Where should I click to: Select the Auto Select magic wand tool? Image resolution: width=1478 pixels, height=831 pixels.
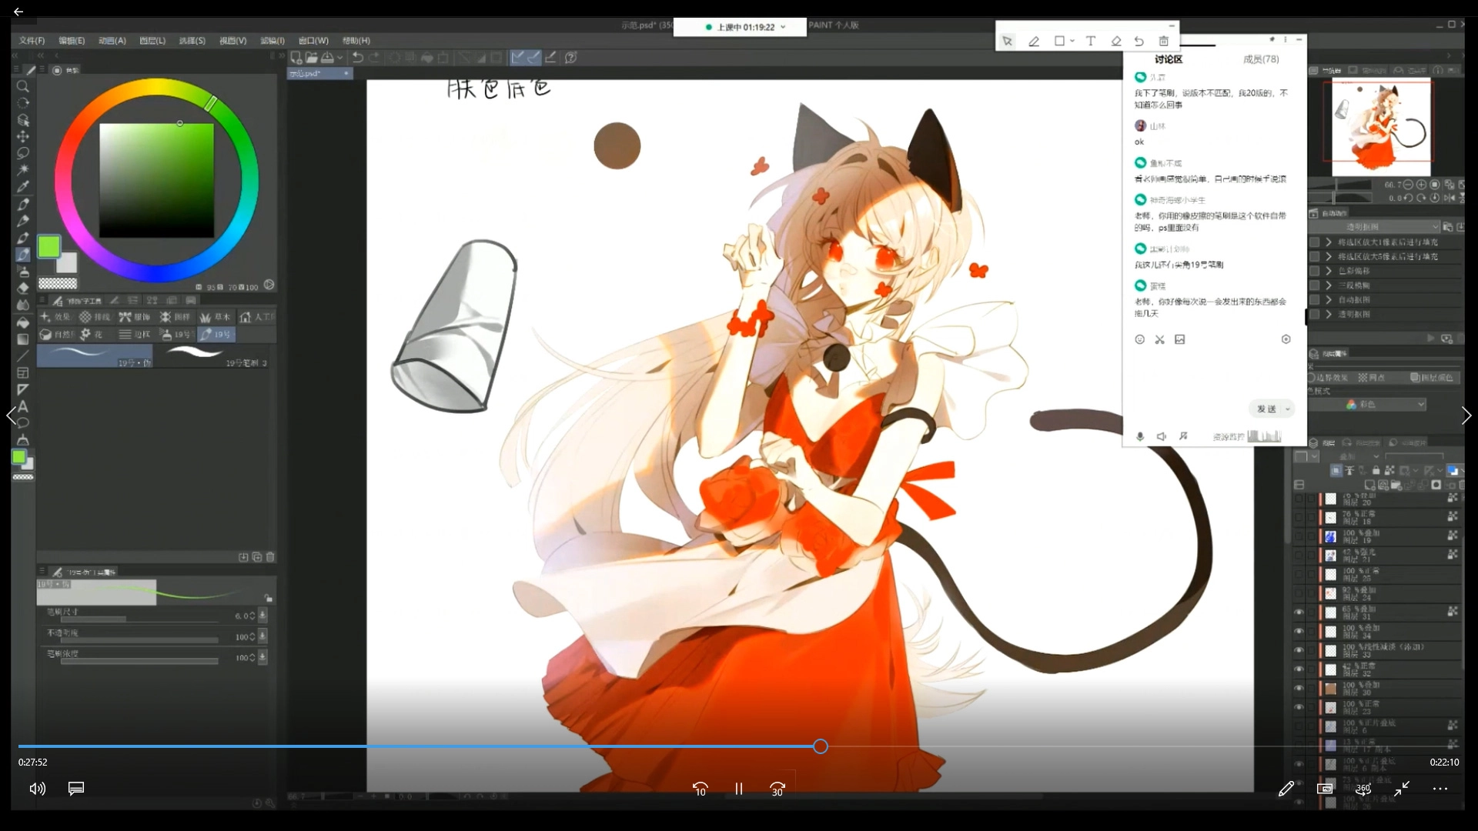[x=23, y=169]
